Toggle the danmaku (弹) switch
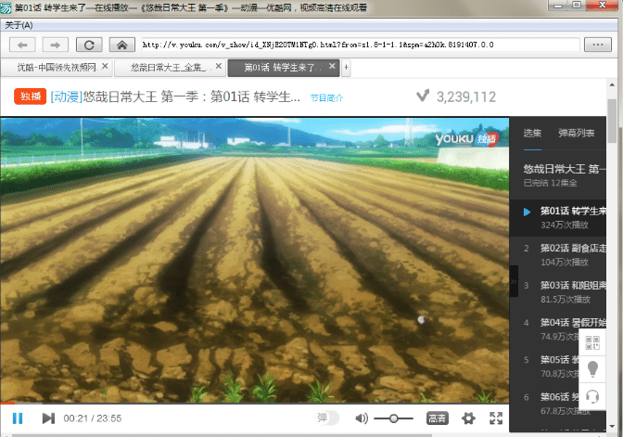 click(326, 418)
